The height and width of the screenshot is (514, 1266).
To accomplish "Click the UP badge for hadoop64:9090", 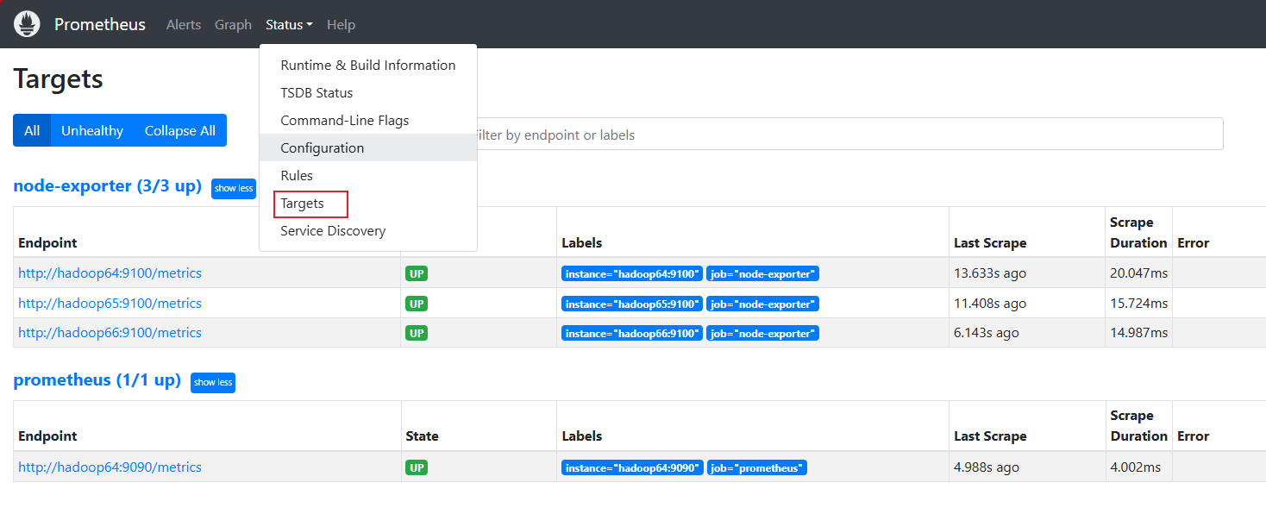I will [417, 467].
